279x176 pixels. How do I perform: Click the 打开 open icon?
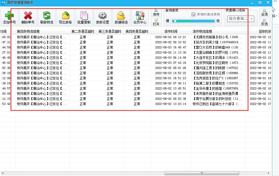(x=156, y=23)
